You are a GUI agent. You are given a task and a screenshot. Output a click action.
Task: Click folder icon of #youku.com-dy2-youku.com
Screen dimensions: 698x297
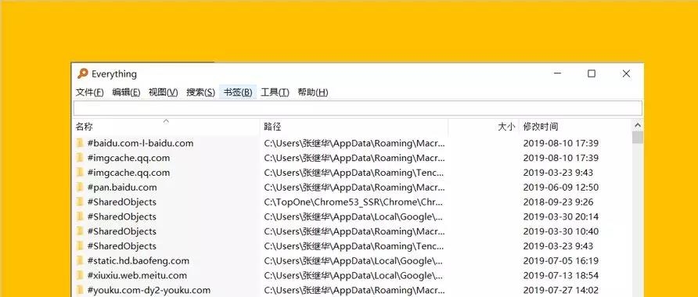click(80, 290)
